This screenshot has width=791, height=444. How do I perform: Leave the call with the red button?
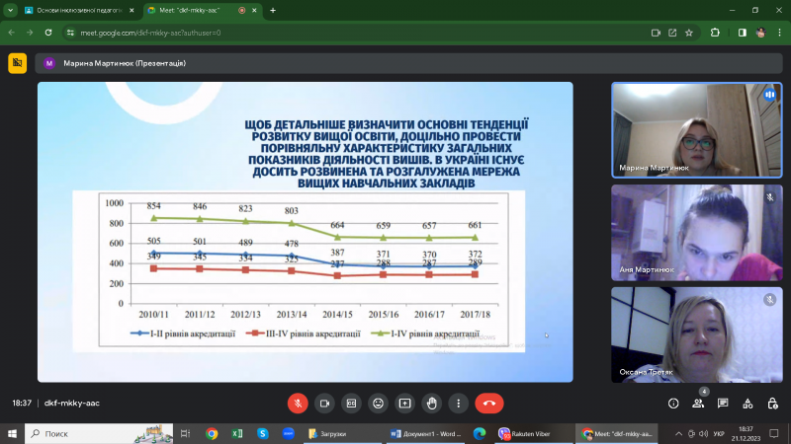pos(488,403)
